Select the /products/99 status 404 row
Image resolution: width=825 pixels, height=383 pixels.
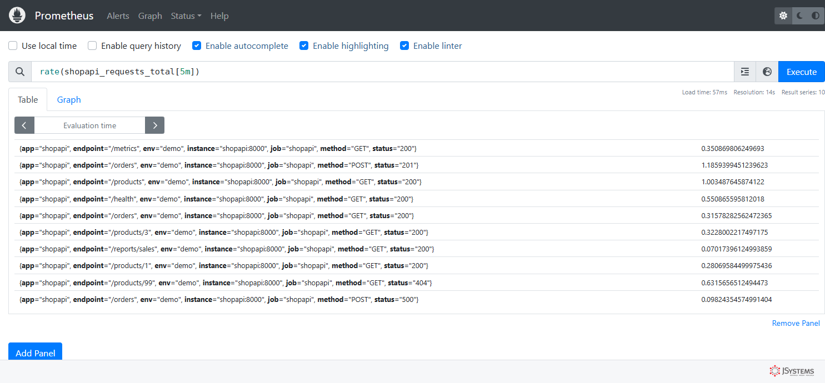(x=417, y=283)
